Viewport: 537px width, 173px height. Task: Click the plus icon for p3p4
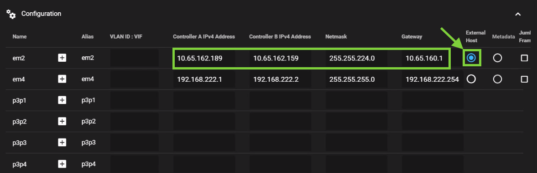[62, 164]
